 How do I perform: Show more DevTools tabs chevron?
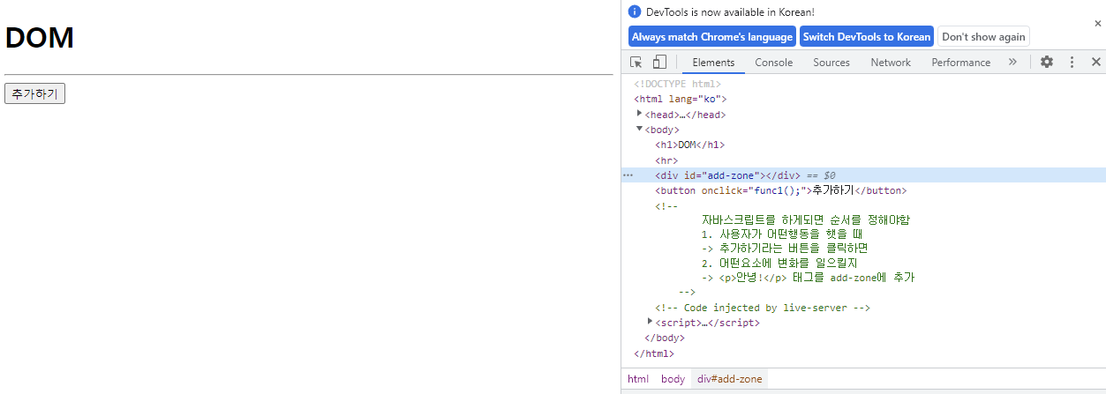point(1012,62)
